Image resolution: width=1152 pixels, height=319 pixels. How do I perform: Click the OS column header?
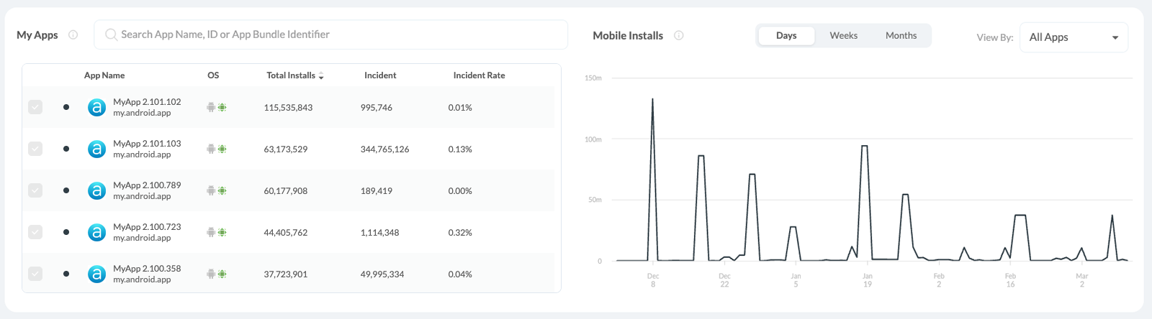click(213, 75)
